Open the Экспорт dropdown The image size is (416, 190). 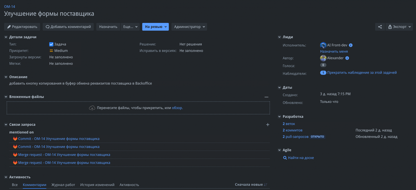tap(399, 27)
